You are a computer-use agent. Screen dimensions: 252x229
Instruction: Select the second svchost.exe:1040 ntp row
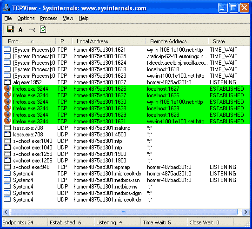(126, 148)
